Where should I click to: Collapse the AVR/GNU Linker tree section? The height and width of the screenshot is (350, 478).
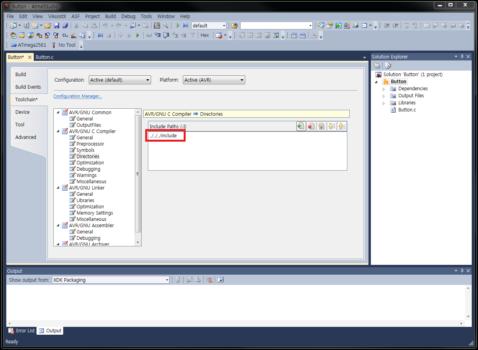point(58,188)
